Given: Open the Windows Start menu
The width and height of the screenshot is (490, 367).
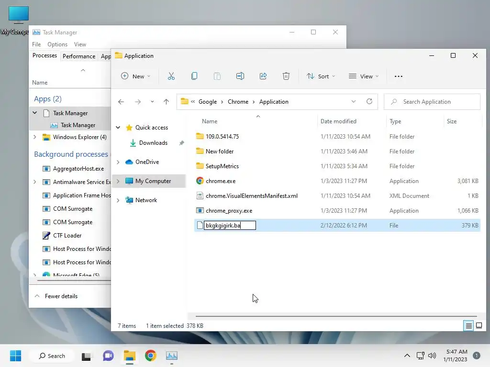Looking at the screenshot, I should [16, 356].
